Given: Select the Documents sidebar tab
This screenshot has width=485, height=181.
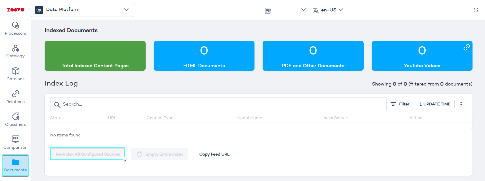Looking at the screenshot, I should coord(15,165).
